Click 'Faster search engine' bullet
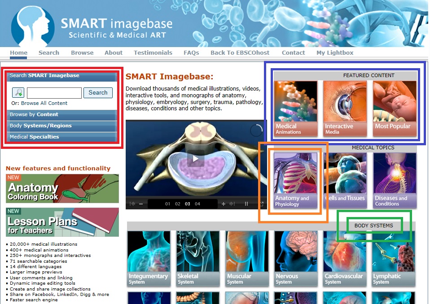 (x=34, y=300)
